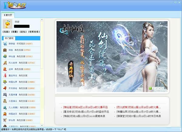182x132 pixels.
Task: Select the 神仙道 game icon in list
Action: coord(5,56)
